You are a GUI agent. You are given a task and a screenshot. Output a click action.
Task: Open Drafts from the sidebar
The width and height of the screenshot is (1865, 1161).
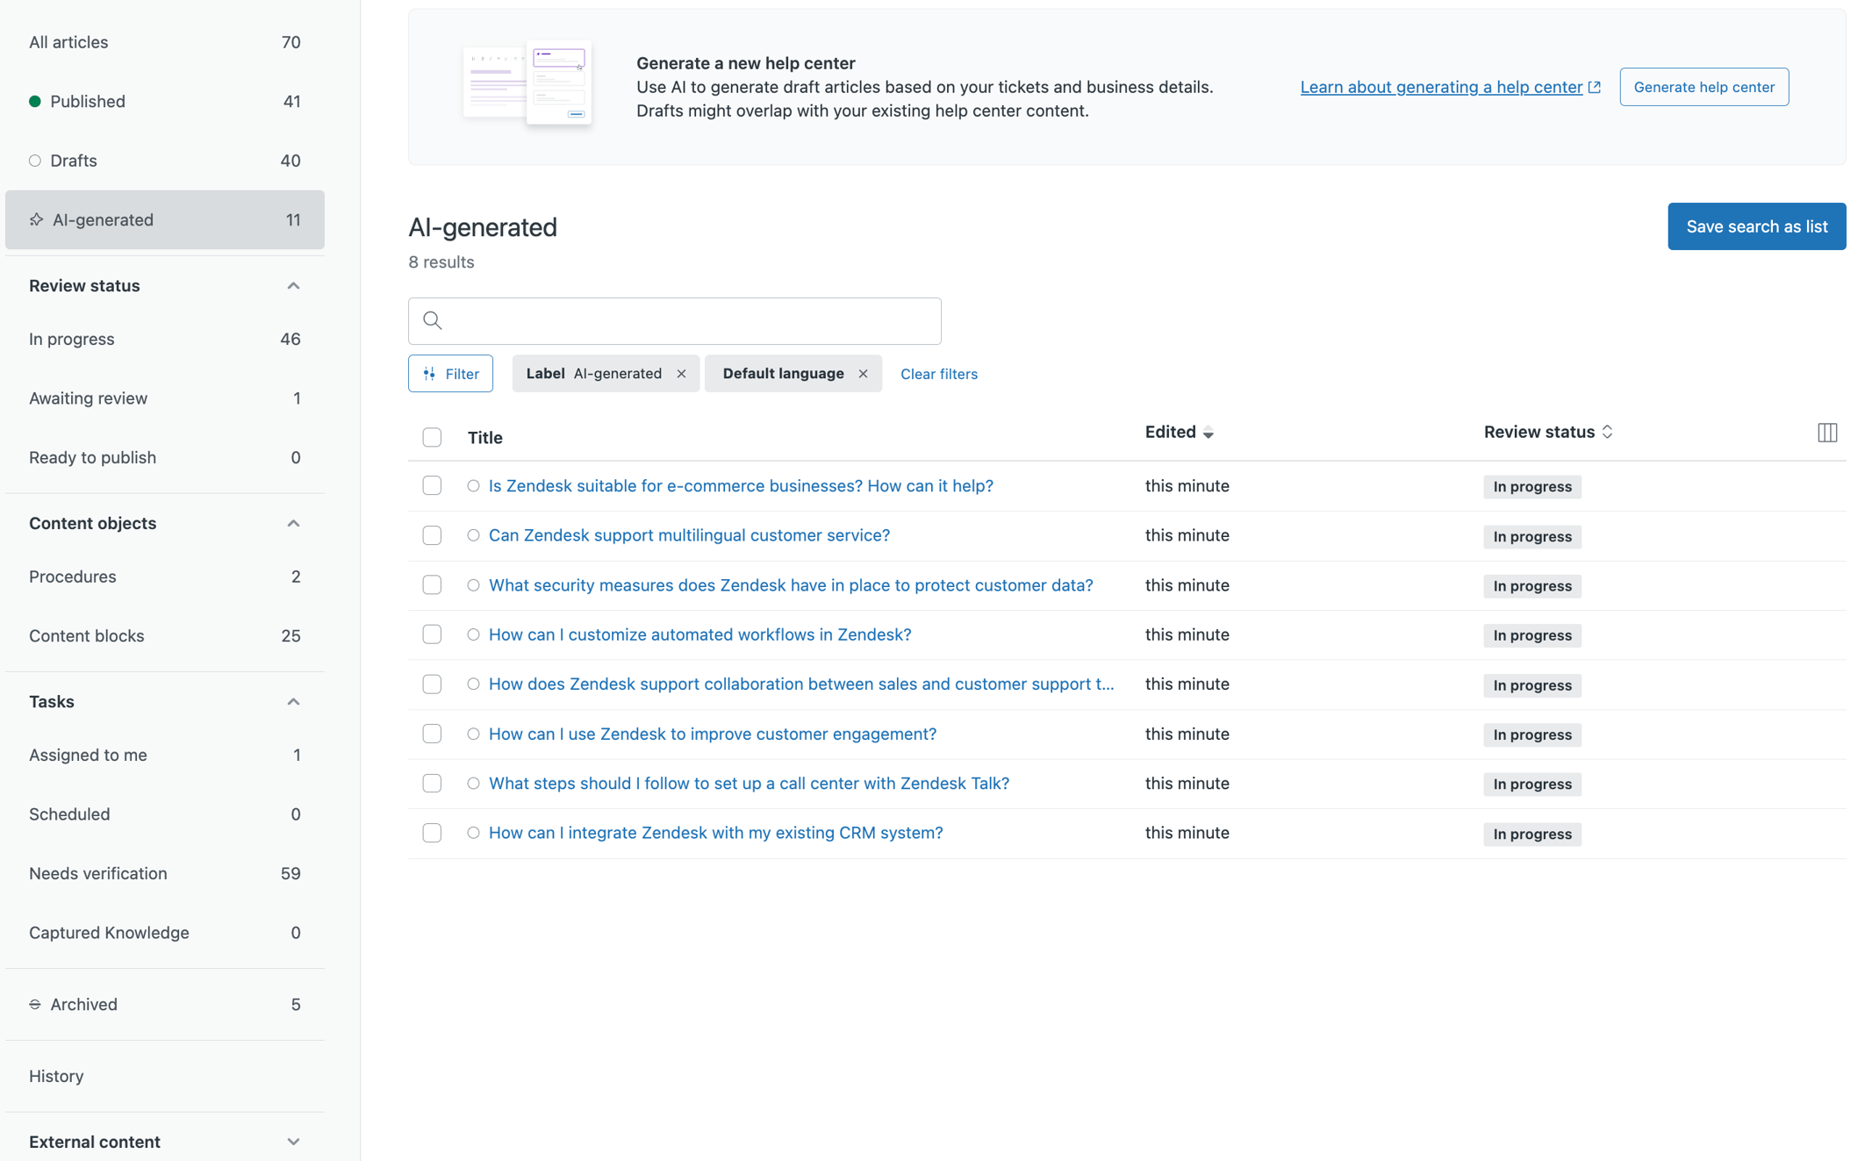point(73,160)
